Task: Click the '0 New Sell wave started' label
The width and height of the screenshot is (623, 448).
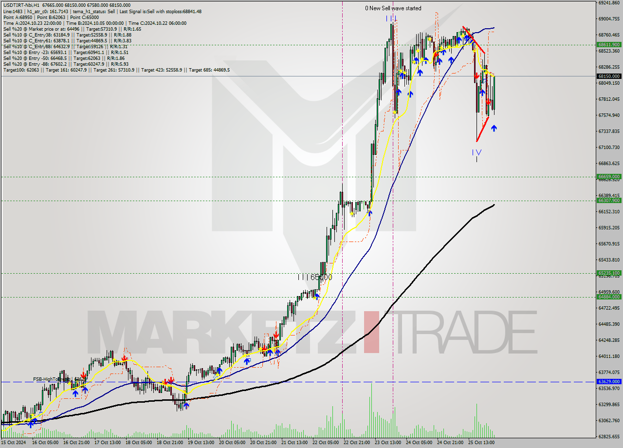Action: [393, 8]
